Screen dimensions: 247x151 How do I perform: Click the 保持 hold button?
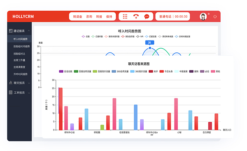click(x=109, y=17)
